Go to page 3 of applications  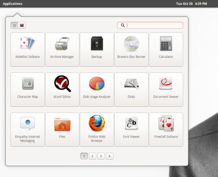(101, 156)
